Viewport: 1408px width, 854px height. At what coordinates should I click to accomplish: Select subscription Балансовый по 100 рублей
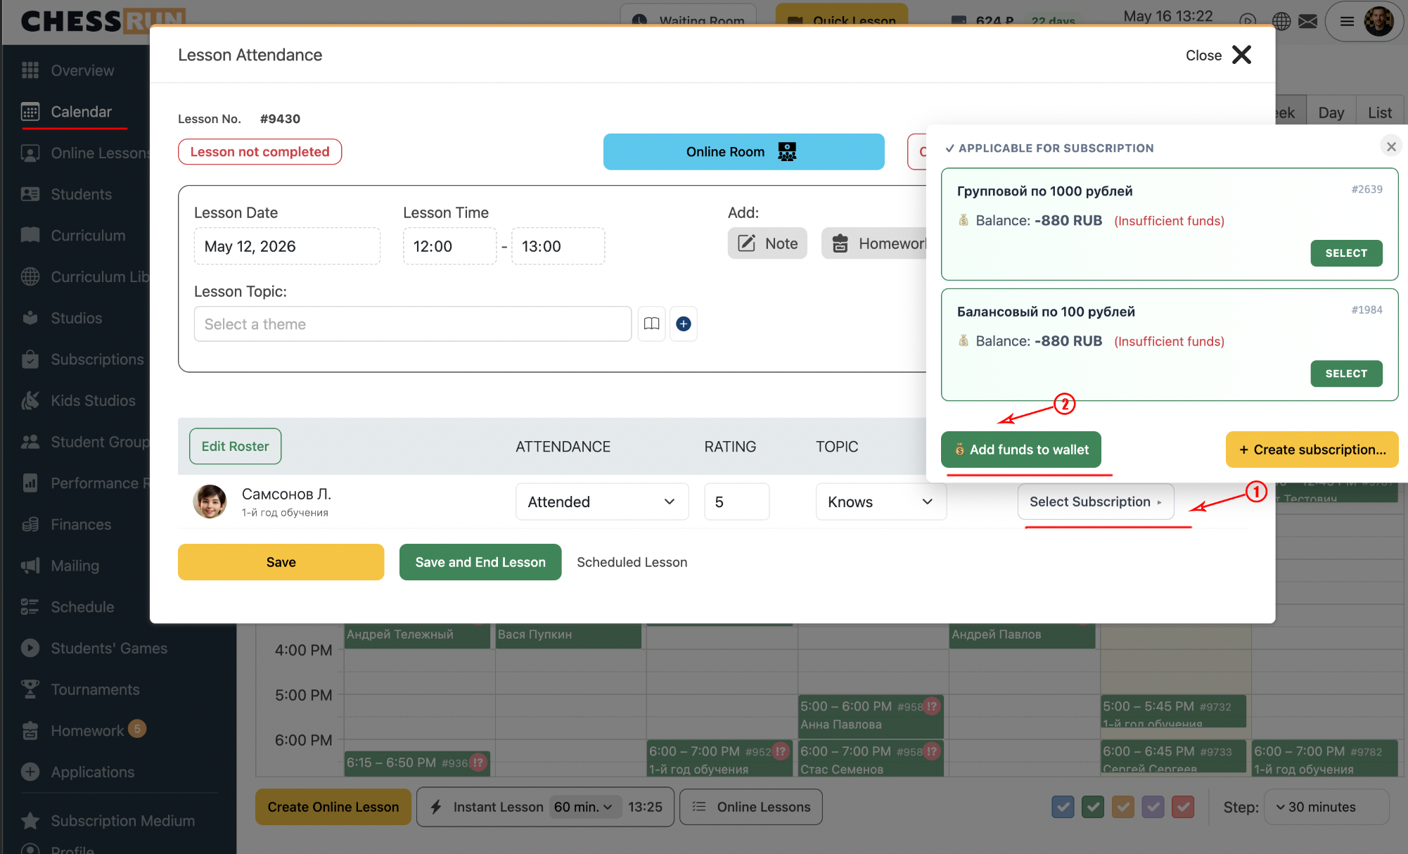(1346, 374)
